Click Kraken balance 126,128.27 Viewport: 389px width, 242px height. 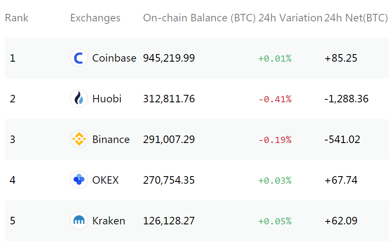169,221
